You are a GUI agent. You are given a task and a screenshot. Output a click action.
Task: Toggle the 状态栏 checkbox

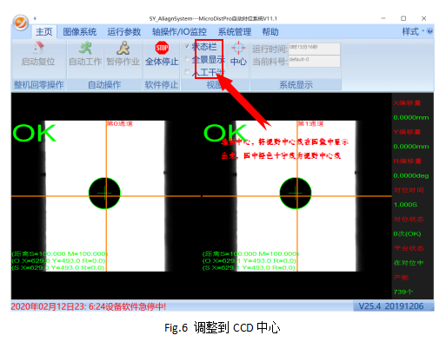coord(187,46)
